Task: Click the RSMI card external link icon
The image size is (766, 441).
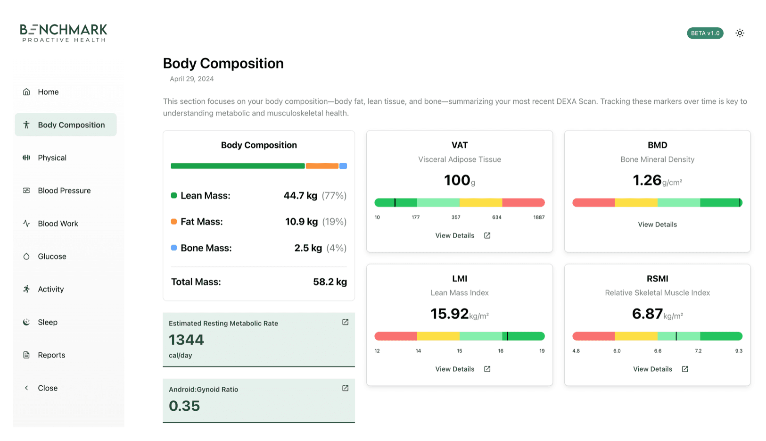Action: click(x=685, y=369)
